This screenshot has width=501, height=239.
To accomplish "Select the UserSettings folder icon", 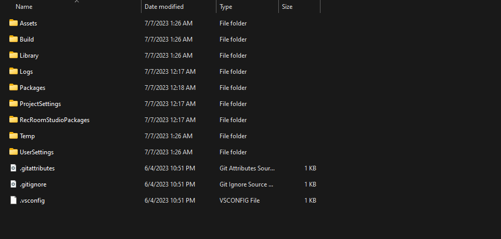I will (14, 152).
